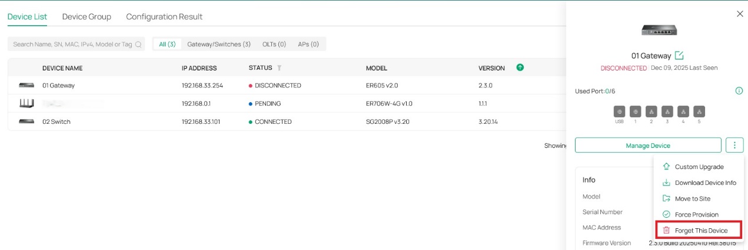Click the 02 Switch device name
Screen dimensions: 748x250
tap(56, 121)
